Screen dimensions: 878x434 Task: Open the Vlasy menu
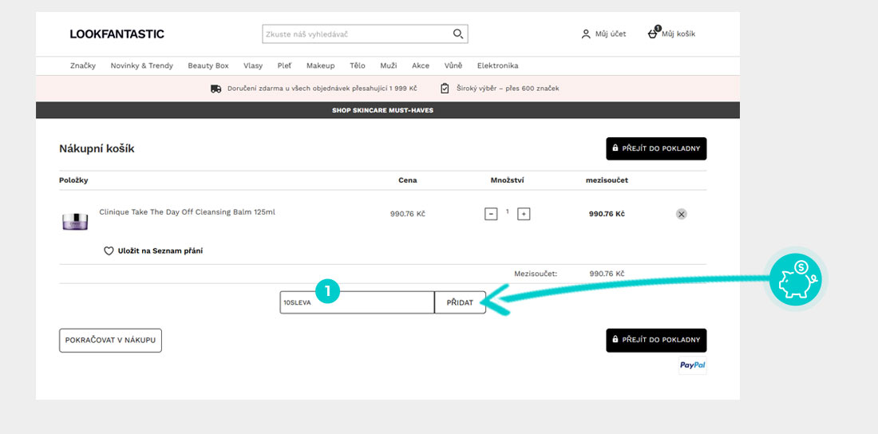(253, 65)
